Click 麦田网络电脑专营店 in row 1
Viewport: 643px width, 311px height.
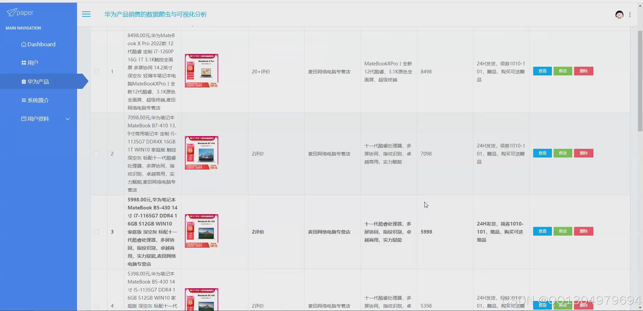[x=329, y=72]
